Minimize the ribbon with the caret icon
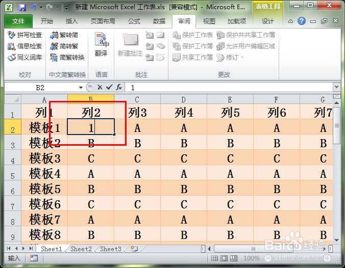This screenshot has height=268, width=345. pyautogui.click(x=291, y=21)
